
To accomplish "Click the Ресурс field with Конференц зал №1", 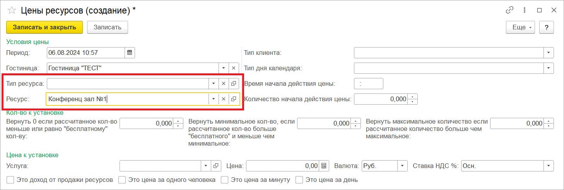I will pyautogui.click(x=128, y=99).
